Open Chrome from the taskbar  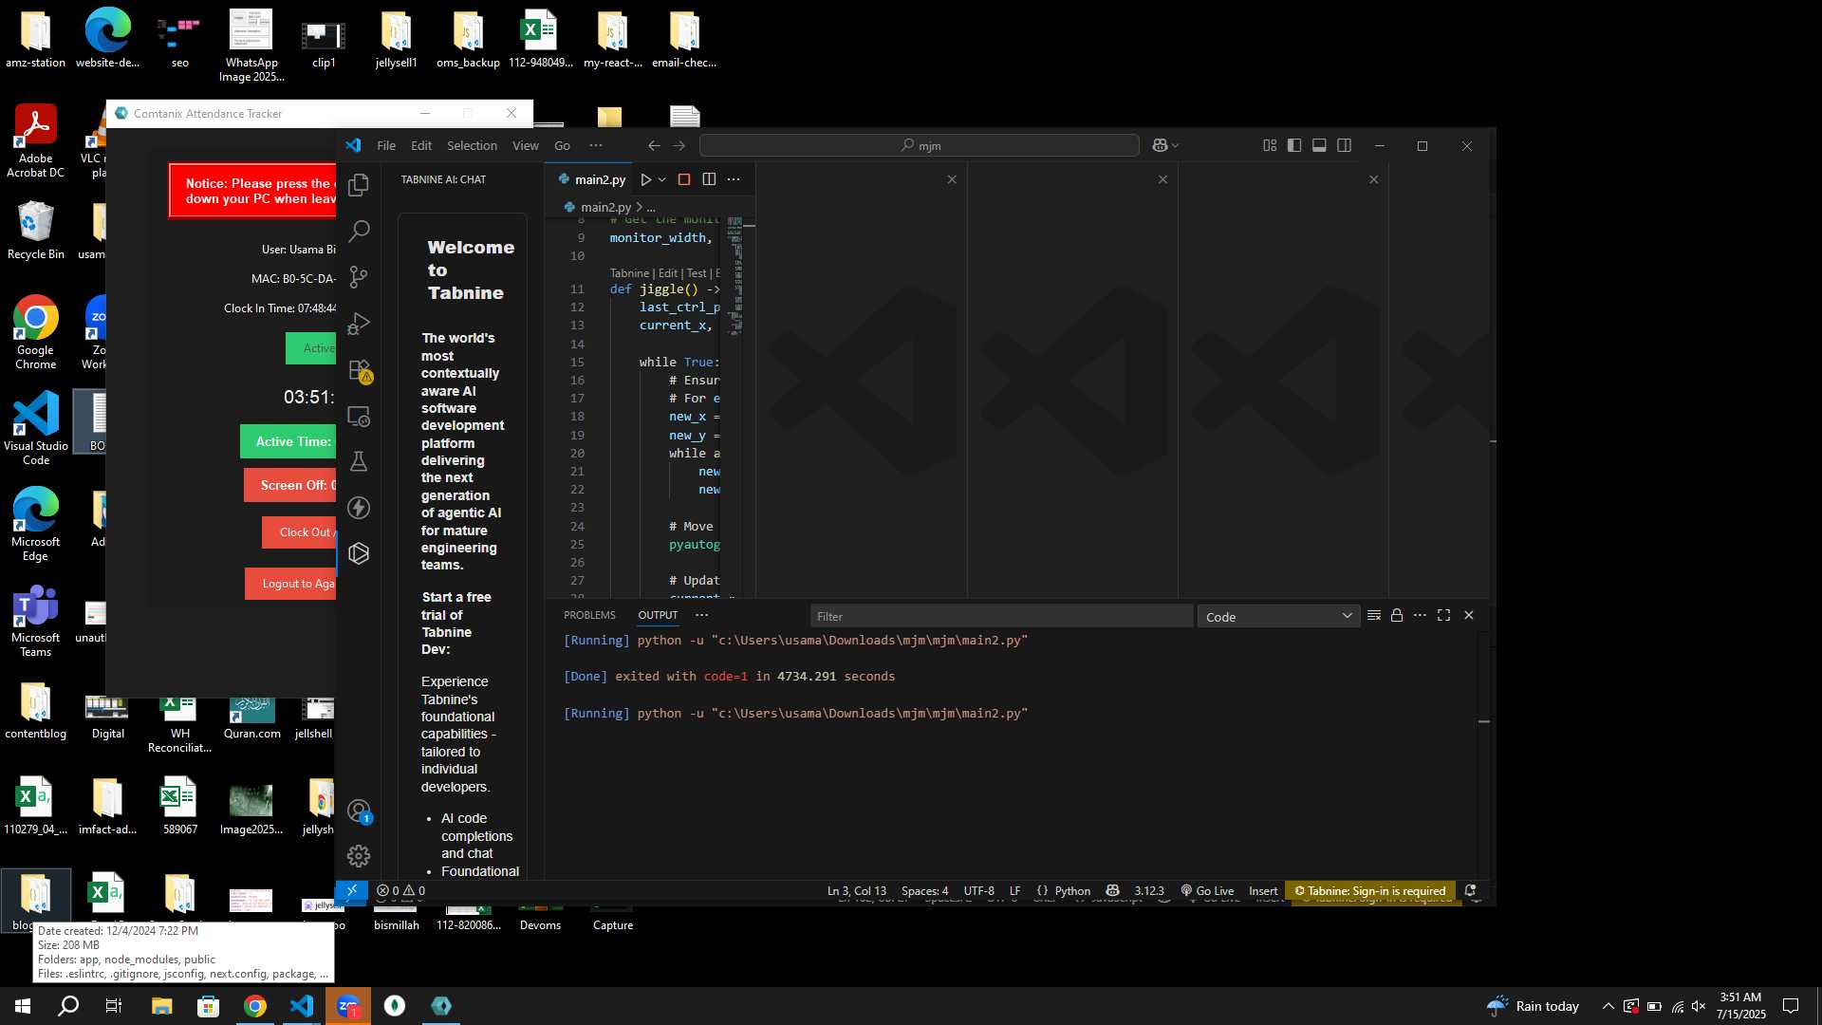point(254,1006)
